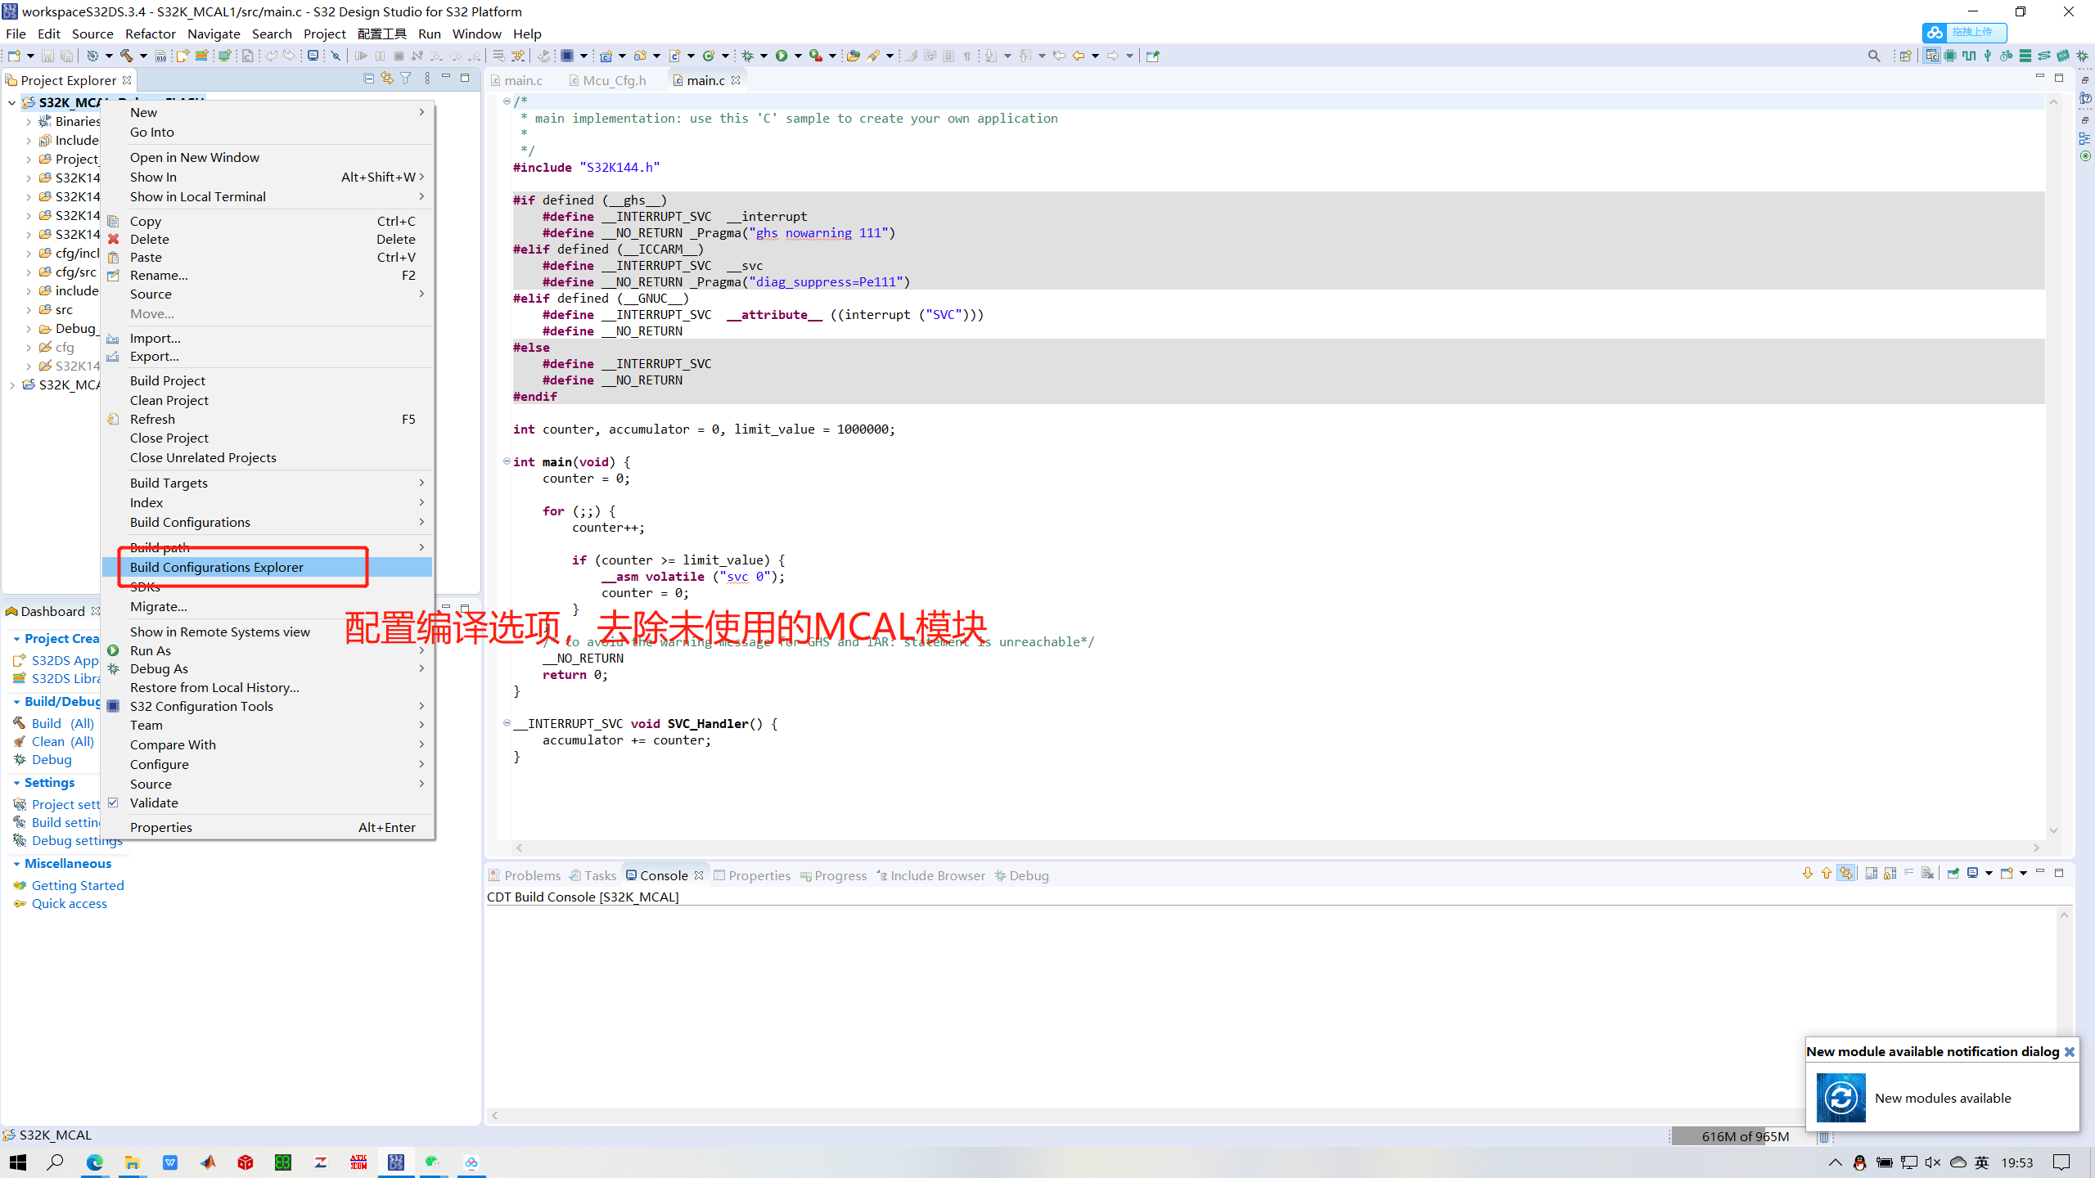Pin the Console view
The width and height of the screenshot is (2095, 1178).
click(x=1953, y=874)
